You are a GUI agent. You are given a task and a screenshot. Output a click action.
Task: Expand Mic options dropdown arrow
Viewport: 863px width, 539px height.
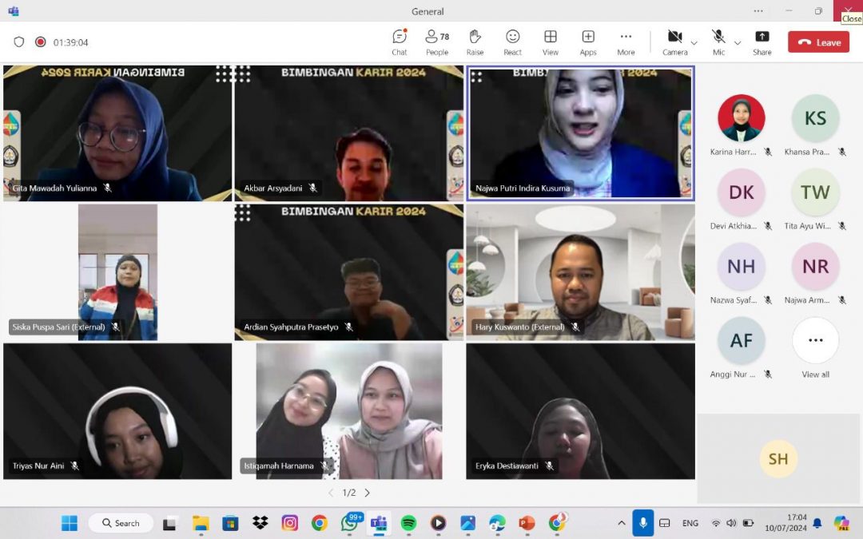point(737,43)
